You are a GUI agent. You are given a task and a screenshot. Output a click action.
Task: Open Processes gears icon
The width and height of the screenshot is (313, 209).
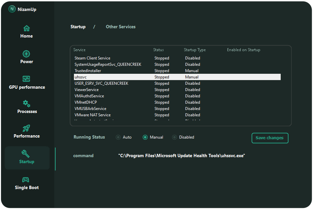click(26, 104)
